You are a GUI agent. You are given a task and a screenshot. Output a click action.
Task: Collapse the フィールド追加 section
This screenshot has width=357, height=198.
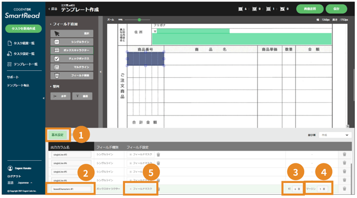tap(64, 24)
